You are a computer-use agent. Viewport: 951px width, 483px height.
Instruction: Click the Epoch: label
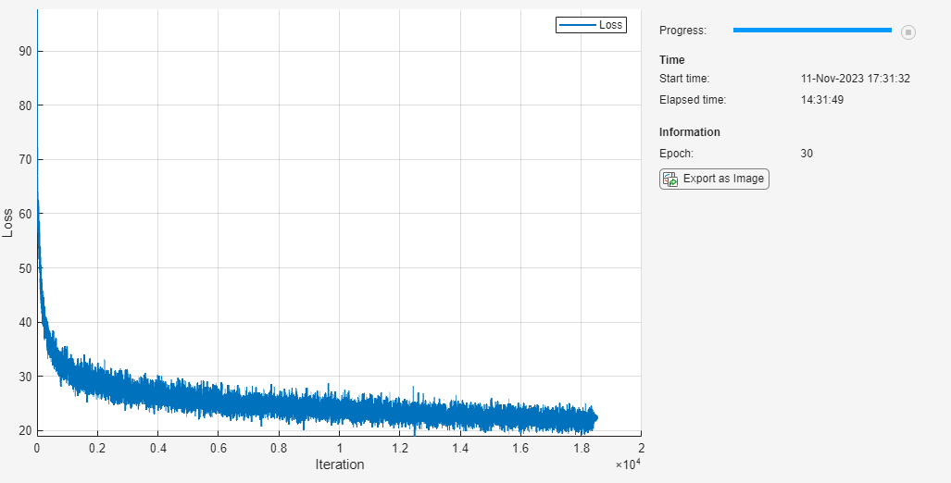(x=676, y=154)
